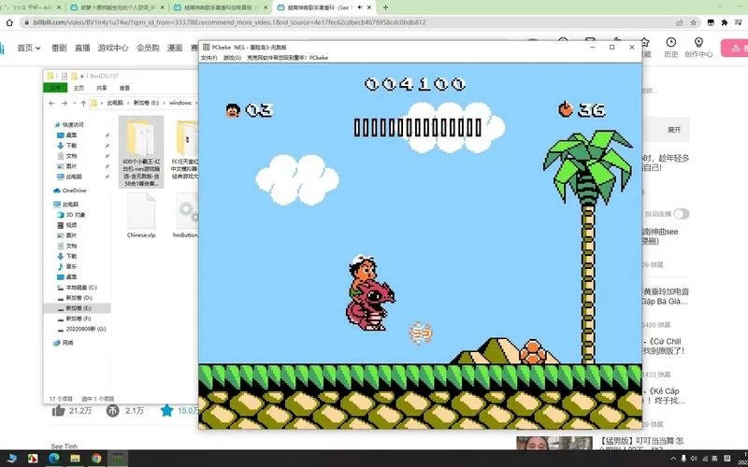This screenshot has height=467, width=748.
Task: Click the emulator icon on the taskbar
Action: click(118, 459)
